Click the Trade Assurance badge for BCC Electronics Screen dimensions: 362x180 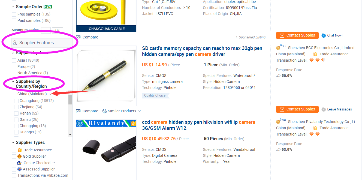coord(315,54)
